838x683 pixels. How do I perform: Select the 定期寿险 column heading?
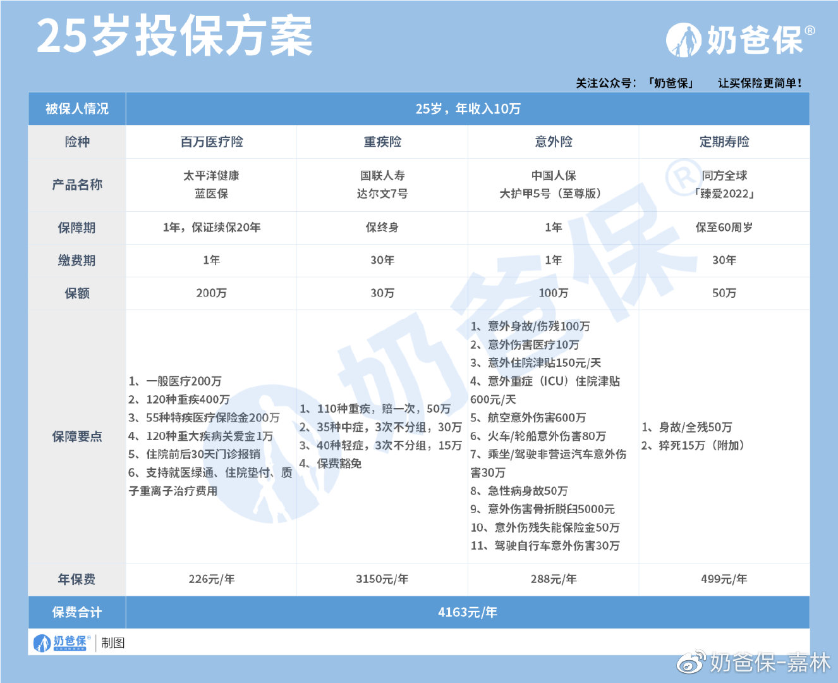click(x=724, y=142)
